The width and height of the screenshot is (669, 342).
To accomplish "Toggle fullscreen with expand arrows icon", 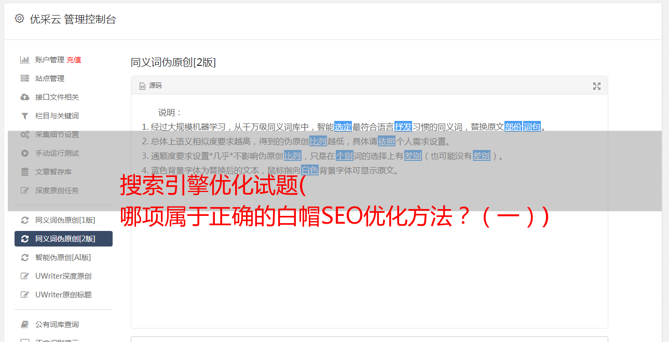I will point(597,86).
